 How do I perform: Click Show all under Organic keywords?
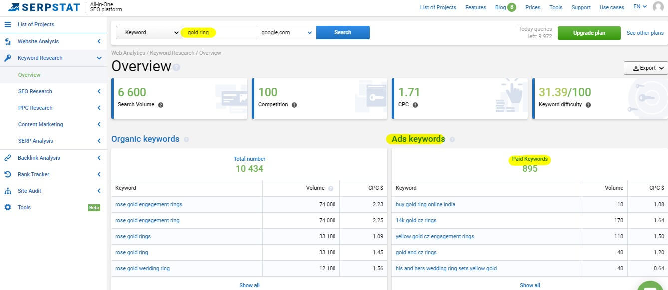point(249,285)
